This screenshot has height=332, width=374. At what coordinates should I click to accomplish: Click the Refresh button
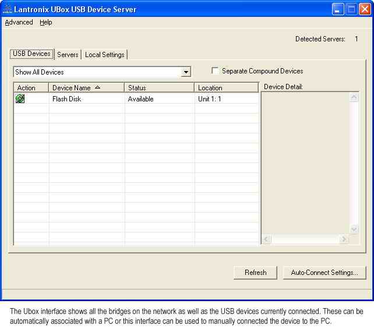point(256,273)
